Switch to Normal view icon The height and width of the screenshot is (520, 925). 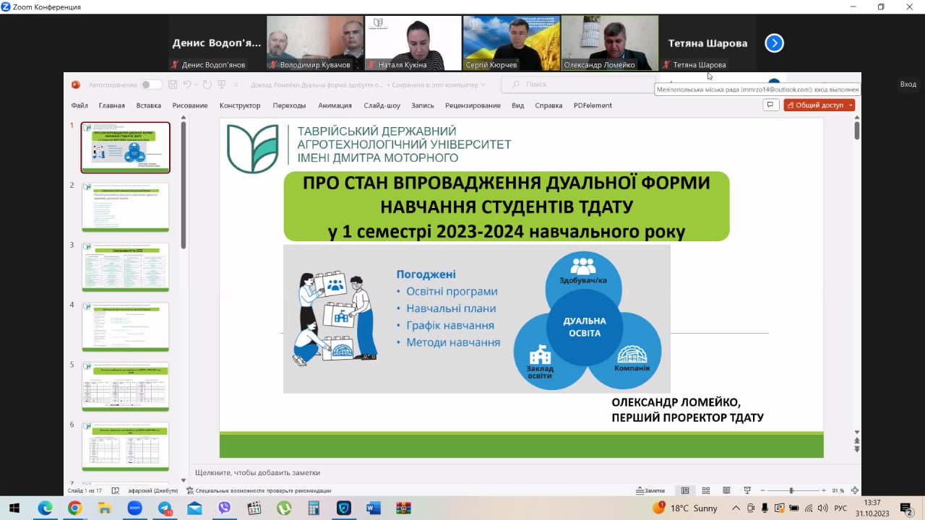tap(685, 490)
